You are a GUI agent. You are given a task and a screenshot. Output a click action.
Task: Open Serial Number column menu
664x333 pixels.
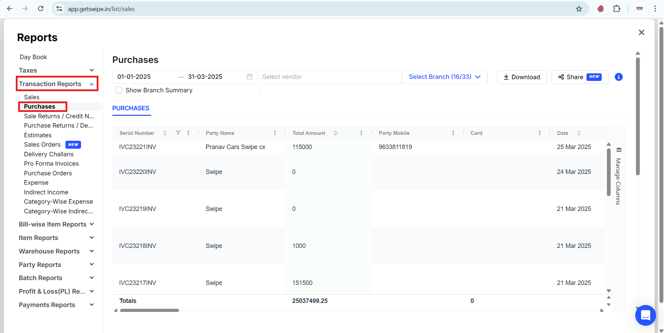(x=188, y=133)
